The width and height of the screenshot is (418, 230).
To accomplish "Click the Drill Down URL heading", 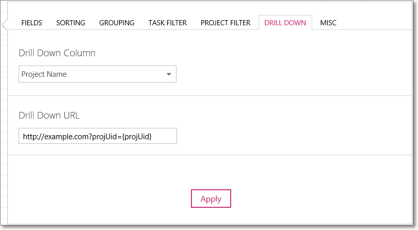I will pos(49,116).
